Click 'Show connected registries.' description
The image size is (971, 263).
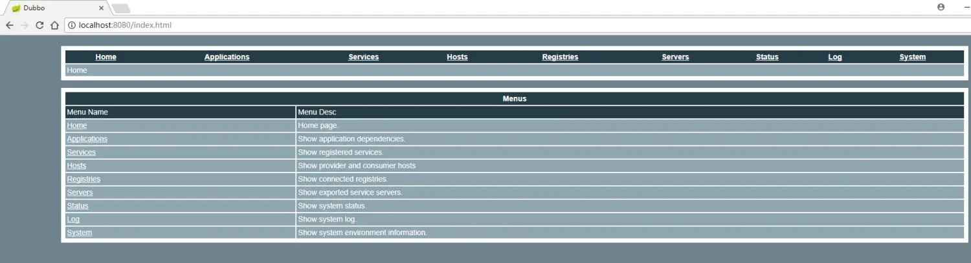point(343,179)
